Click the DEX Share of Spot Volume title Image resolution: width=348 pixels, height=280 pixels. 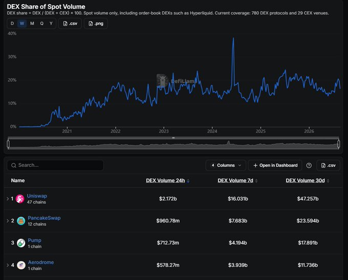[x=46, y=7]
